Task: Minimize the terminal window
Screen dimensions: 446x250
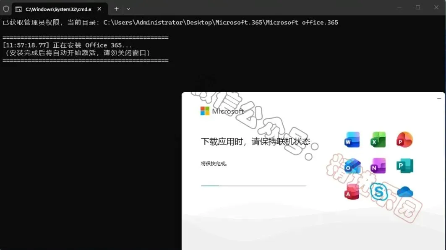Action: point(399,8)
